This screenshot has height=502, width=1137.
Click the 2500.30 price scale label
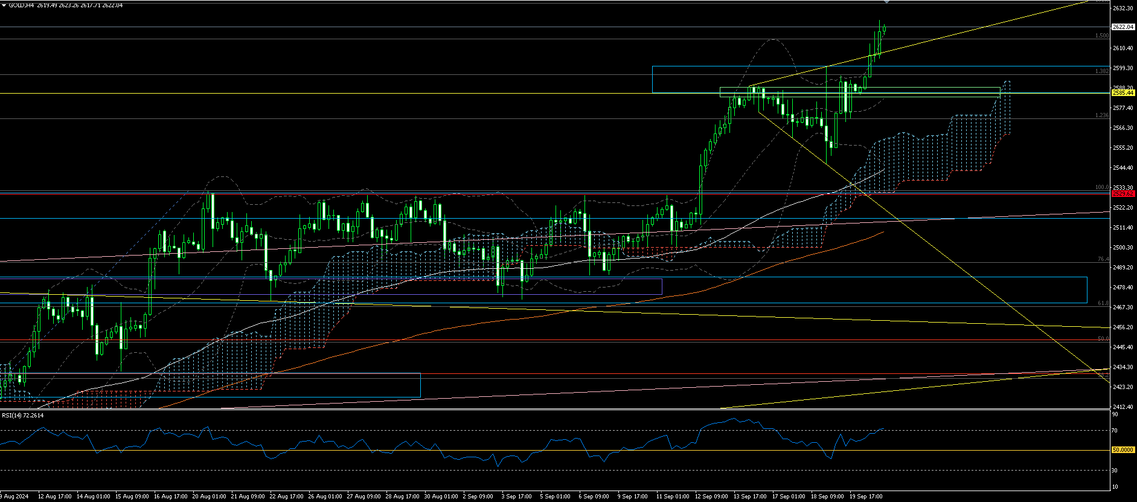pyautogui.click(x=1123, y=248)
